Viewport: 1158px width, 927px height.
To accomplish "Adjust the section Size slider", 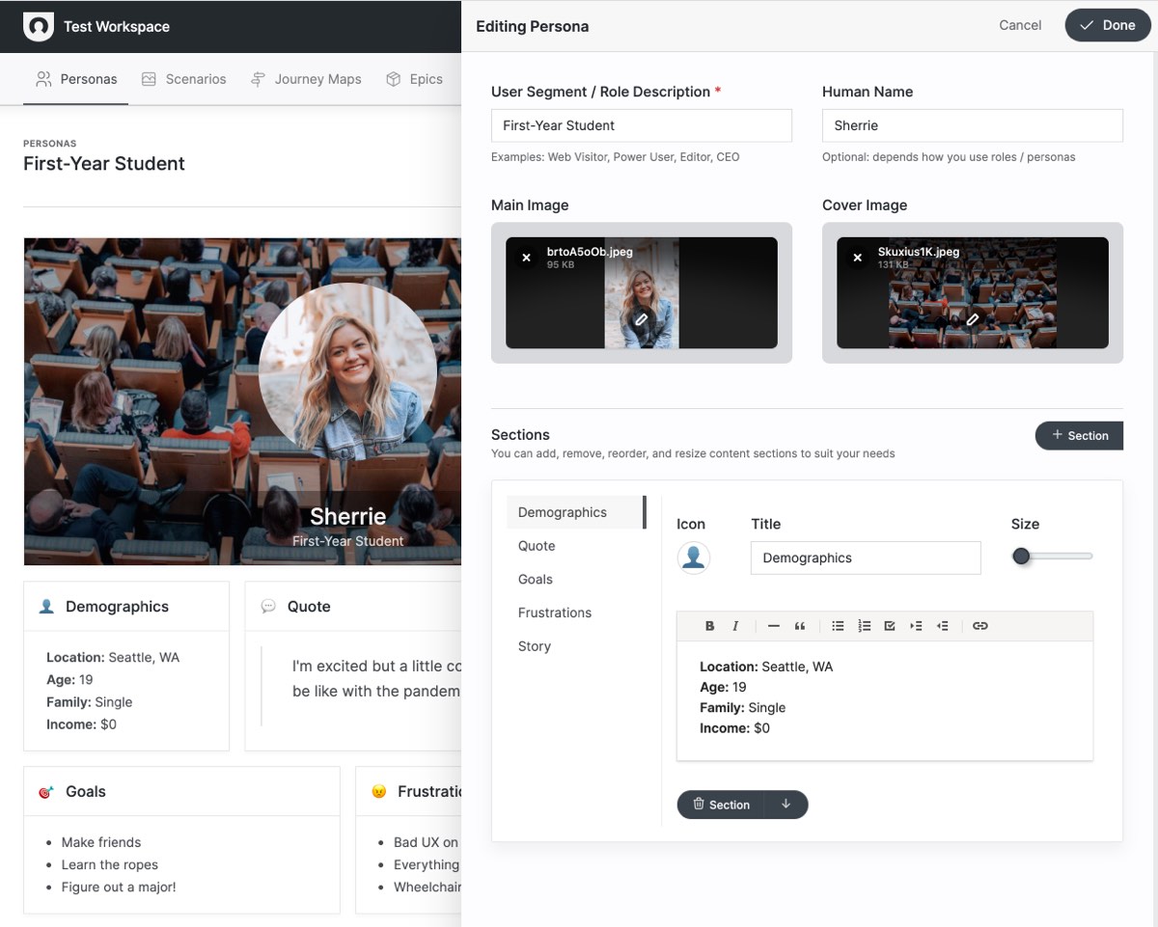I will [x=1021, y=557].
